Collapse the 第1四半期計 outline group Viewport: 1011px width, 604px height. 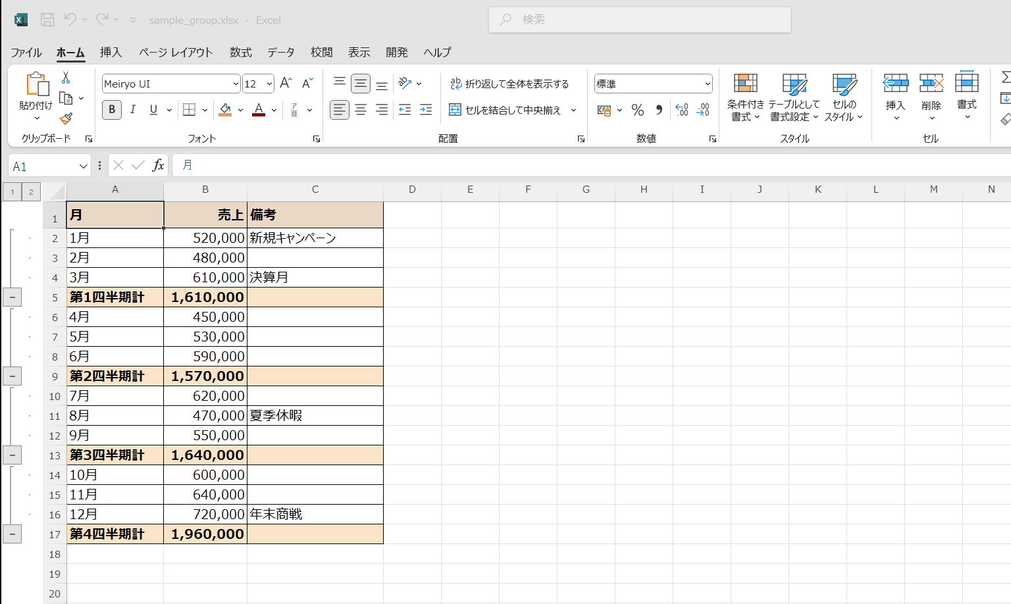coord(12,297)
